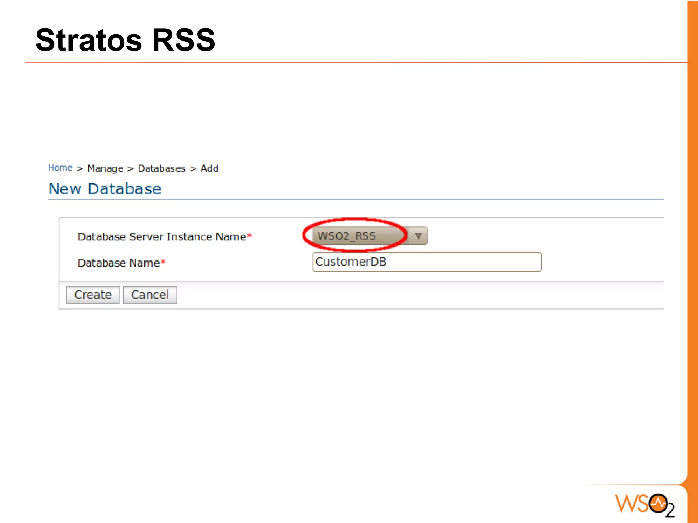Click the dropdown arrow beside WSO2_RSS
Image resolution: width=698 pixels, height=523 pixels.
pyautogui.click(x=418, y=236)
